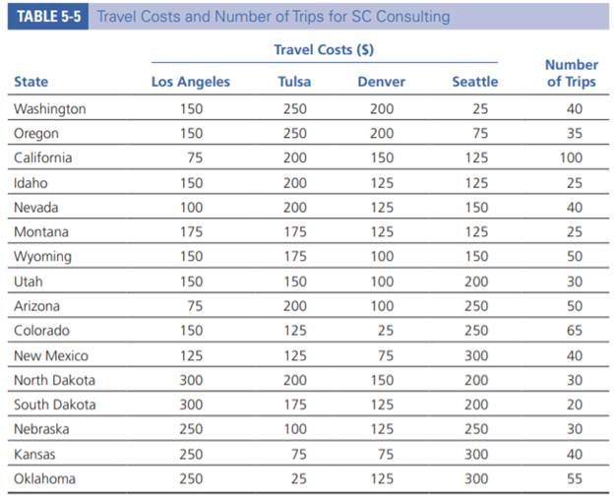Select Colorado's Denver travel cost cell
614x501 pixels.
(x=385, y=331)
